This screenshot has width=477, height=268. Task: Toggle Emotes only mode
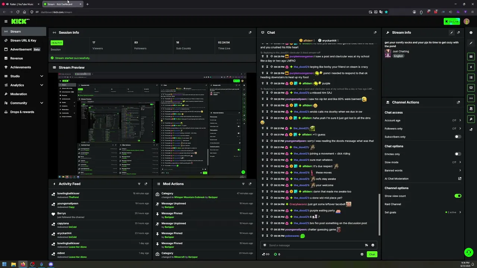(x=458, y=154)
